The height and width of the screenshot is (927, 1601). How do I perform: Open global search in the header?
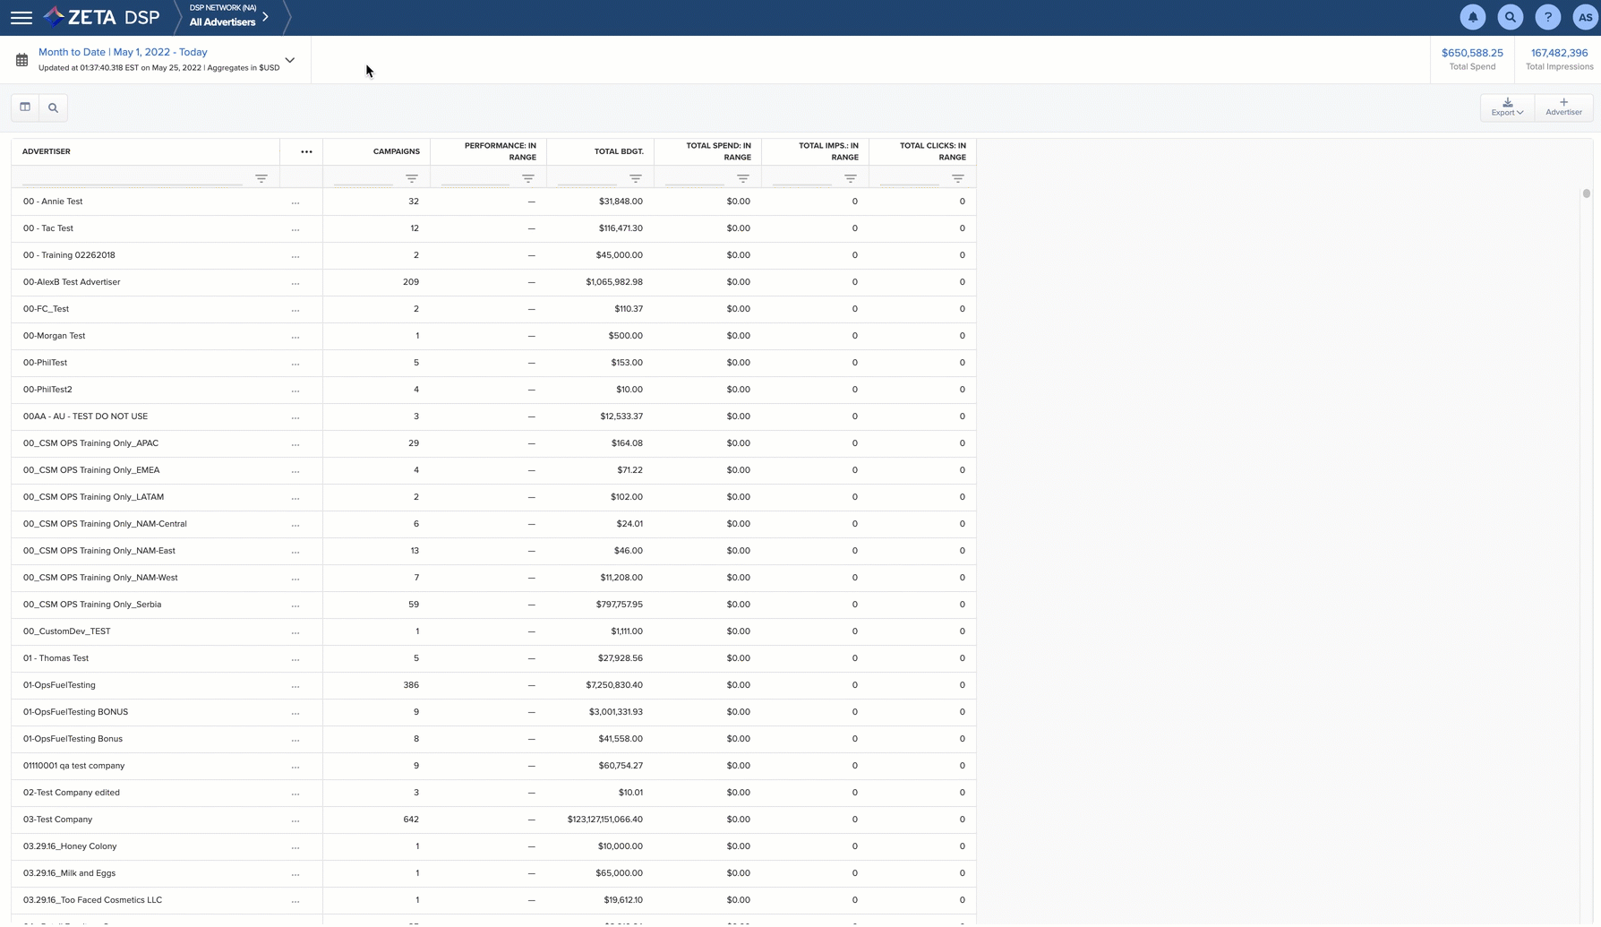pos(1510,17)
